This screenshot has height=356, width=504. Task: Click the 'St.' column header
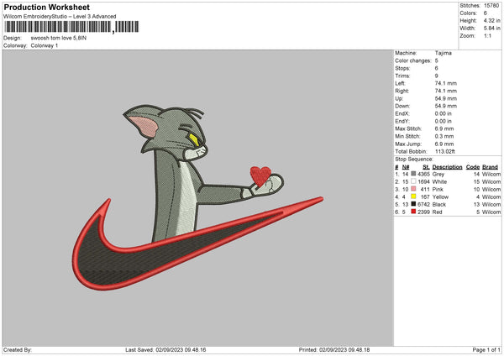point(426,167)
